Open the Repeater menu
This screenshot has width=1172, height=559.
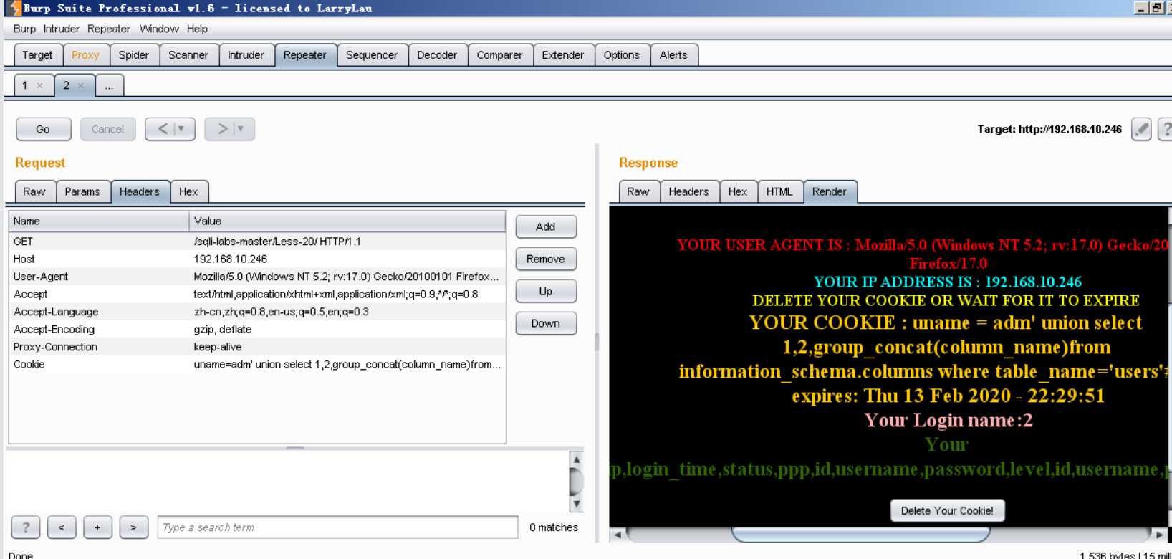109,29
